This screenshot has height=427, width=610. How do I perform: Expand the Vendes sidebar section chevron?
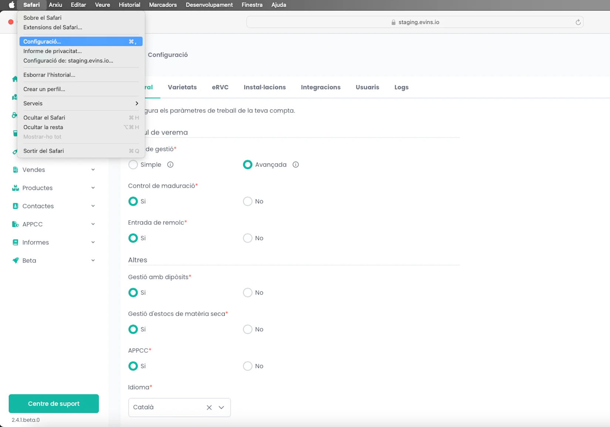pos(93,170)
